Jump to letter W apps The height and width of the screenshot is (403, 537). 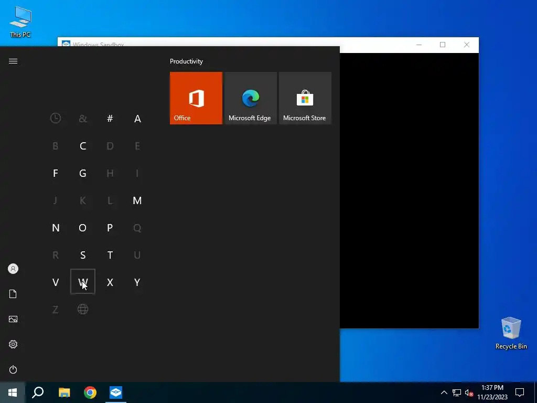tap(83, 281)
